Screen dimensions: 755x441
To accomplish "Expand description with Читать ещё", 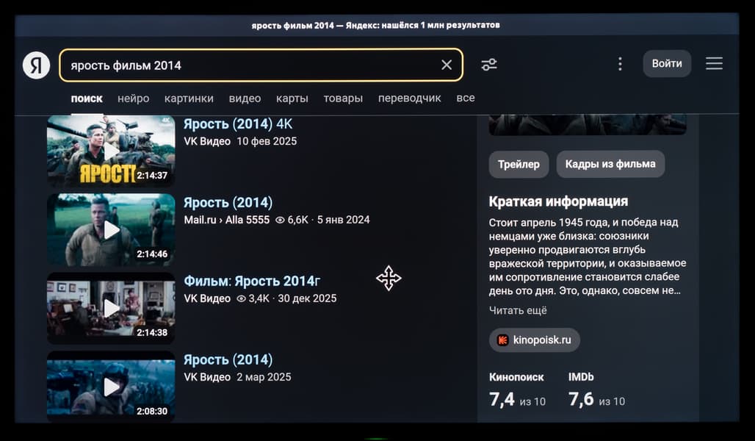I will coord(518,310).
